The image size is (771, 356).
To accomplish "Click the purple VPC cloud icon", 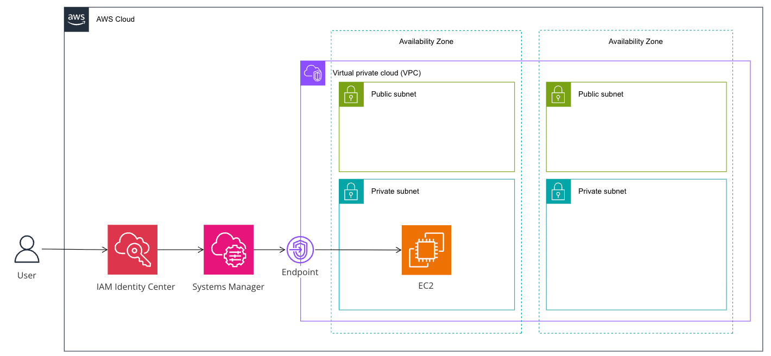I will pos(313,73).
